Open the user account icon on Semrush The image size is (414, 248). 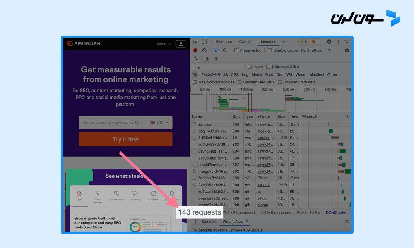click(x=181, y=44)
